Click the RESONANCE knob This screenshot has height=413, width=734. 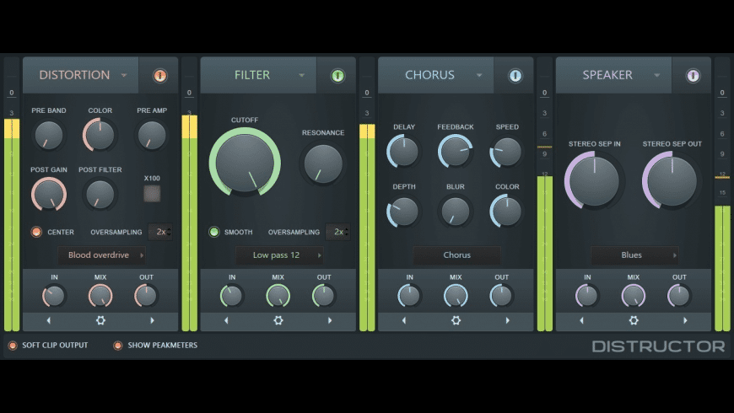click(323, 164)
